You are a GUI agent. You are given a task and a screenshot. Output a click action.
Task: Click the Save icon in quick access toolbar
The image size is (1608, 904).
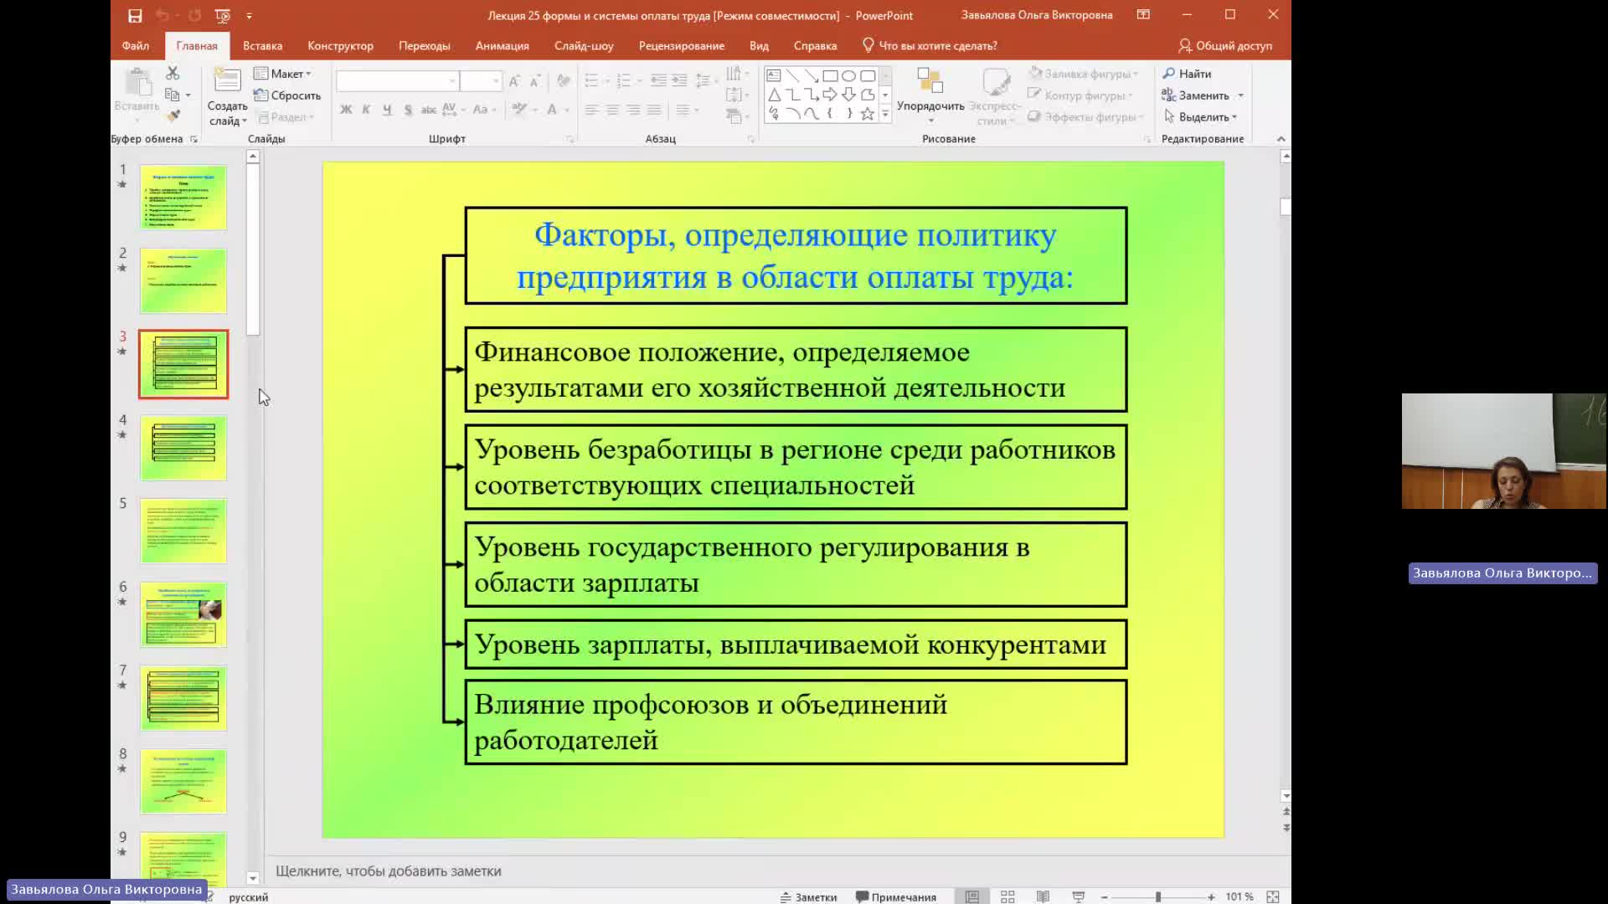click(135, 15)
